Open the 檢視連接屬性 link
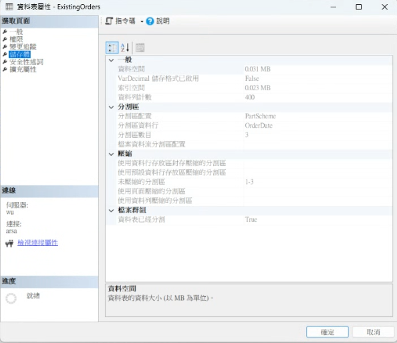The width and height of the screenshot is (397, 343). [x=37, y=243]
